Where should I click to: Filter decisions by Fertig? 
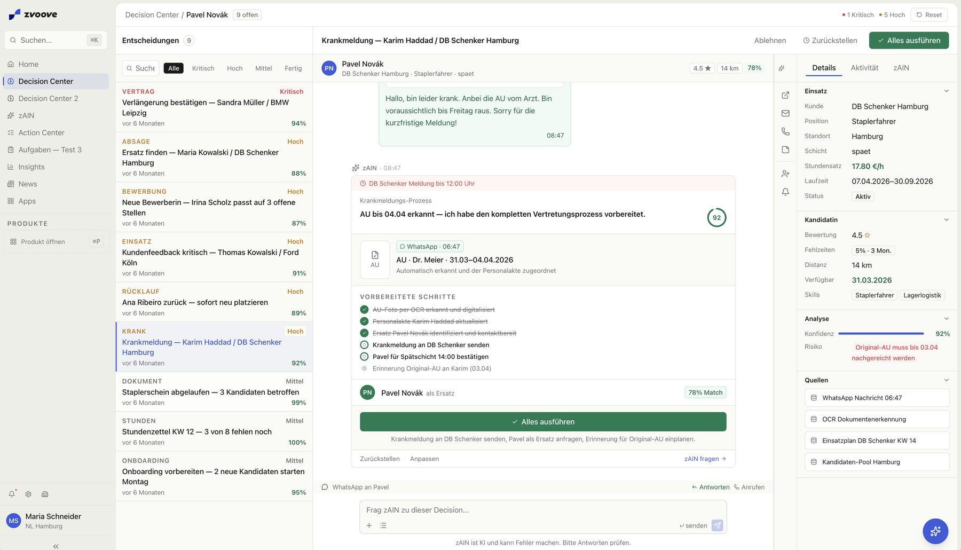[293, 68]
